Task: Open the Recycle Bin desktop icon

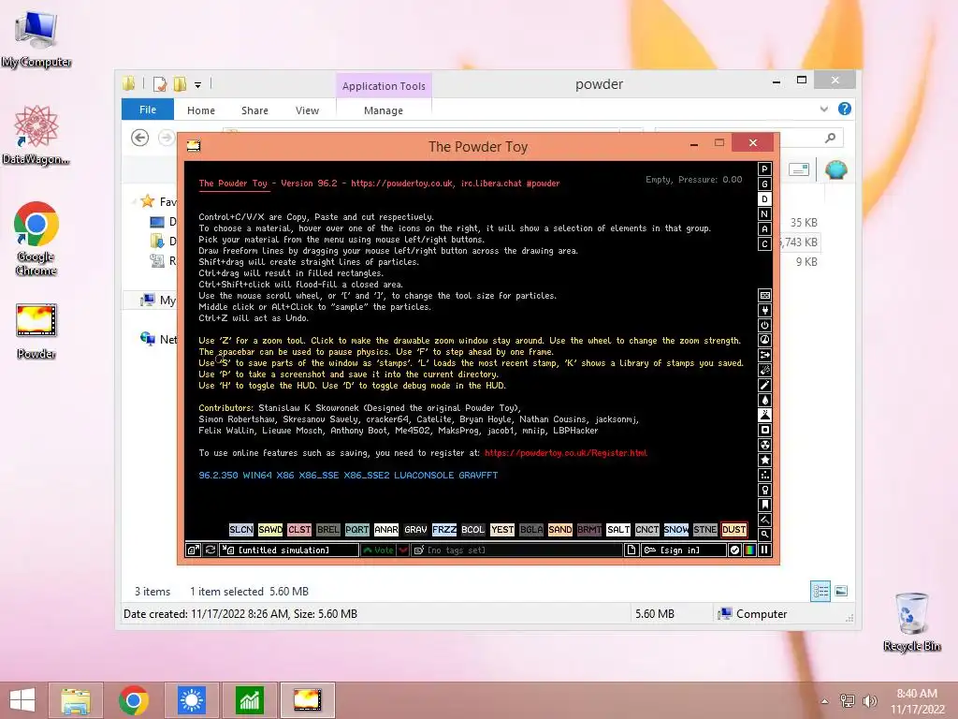Action: pyautogui.click(x=911, y=622)
